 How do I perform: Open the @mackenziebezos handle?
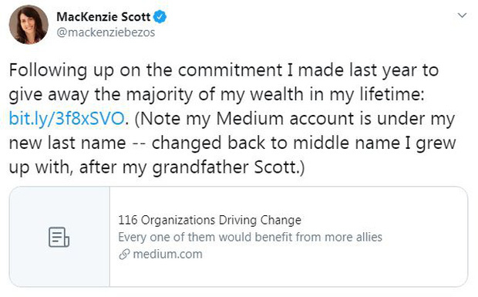[x=106, y=32]
